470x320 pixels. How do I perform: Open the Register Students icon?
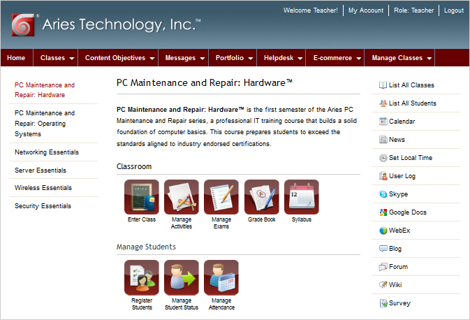[142, 277]
